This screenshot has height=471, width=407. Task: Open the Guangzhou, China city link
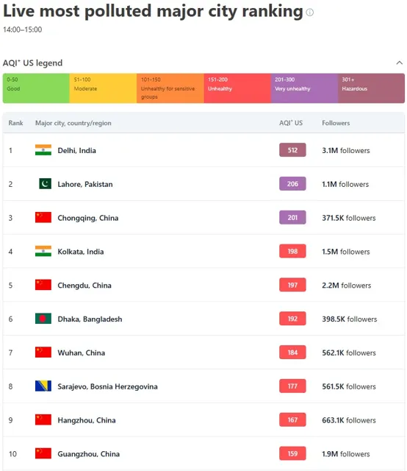(x=89, y=454)
